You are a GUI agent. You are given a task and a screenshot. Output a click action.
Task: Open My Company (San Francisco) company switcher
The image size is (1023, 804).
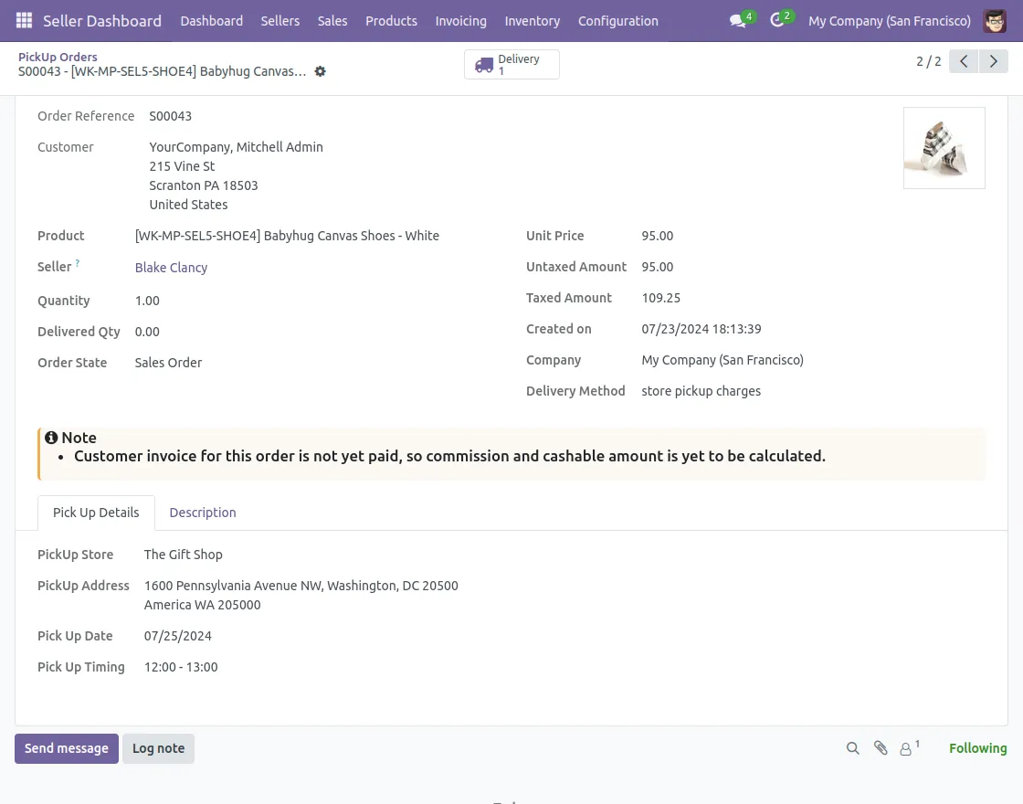(x=889, y=21)
